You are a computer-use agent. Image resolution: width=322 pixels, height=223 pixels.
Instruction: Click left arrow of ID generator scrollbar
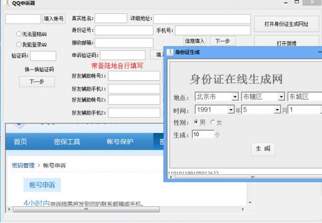click(171, 177)
